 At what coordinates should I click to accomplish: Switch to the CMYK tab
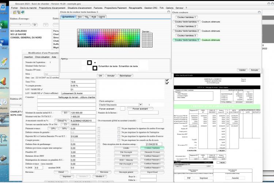(x=102, y=17)
